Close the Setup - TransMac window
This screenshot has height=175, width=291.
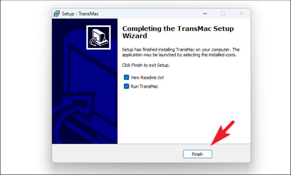(x=241, y=13)
